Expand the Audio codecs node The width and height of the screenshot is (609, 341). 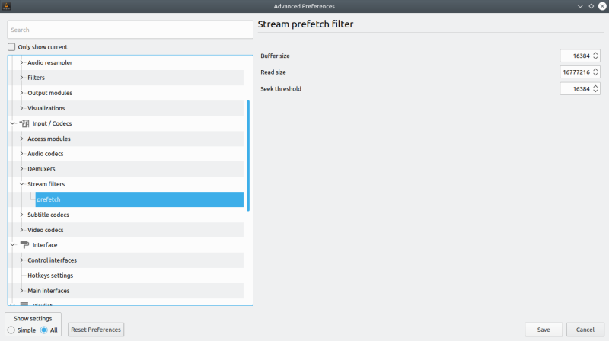coord(21,154)
